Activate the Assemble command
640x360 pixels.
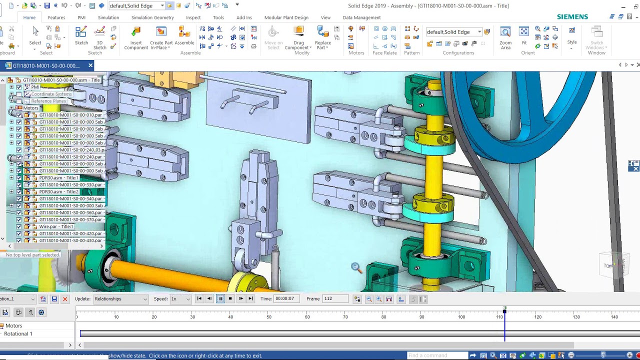pyautogui.click(x=184, y=36)
